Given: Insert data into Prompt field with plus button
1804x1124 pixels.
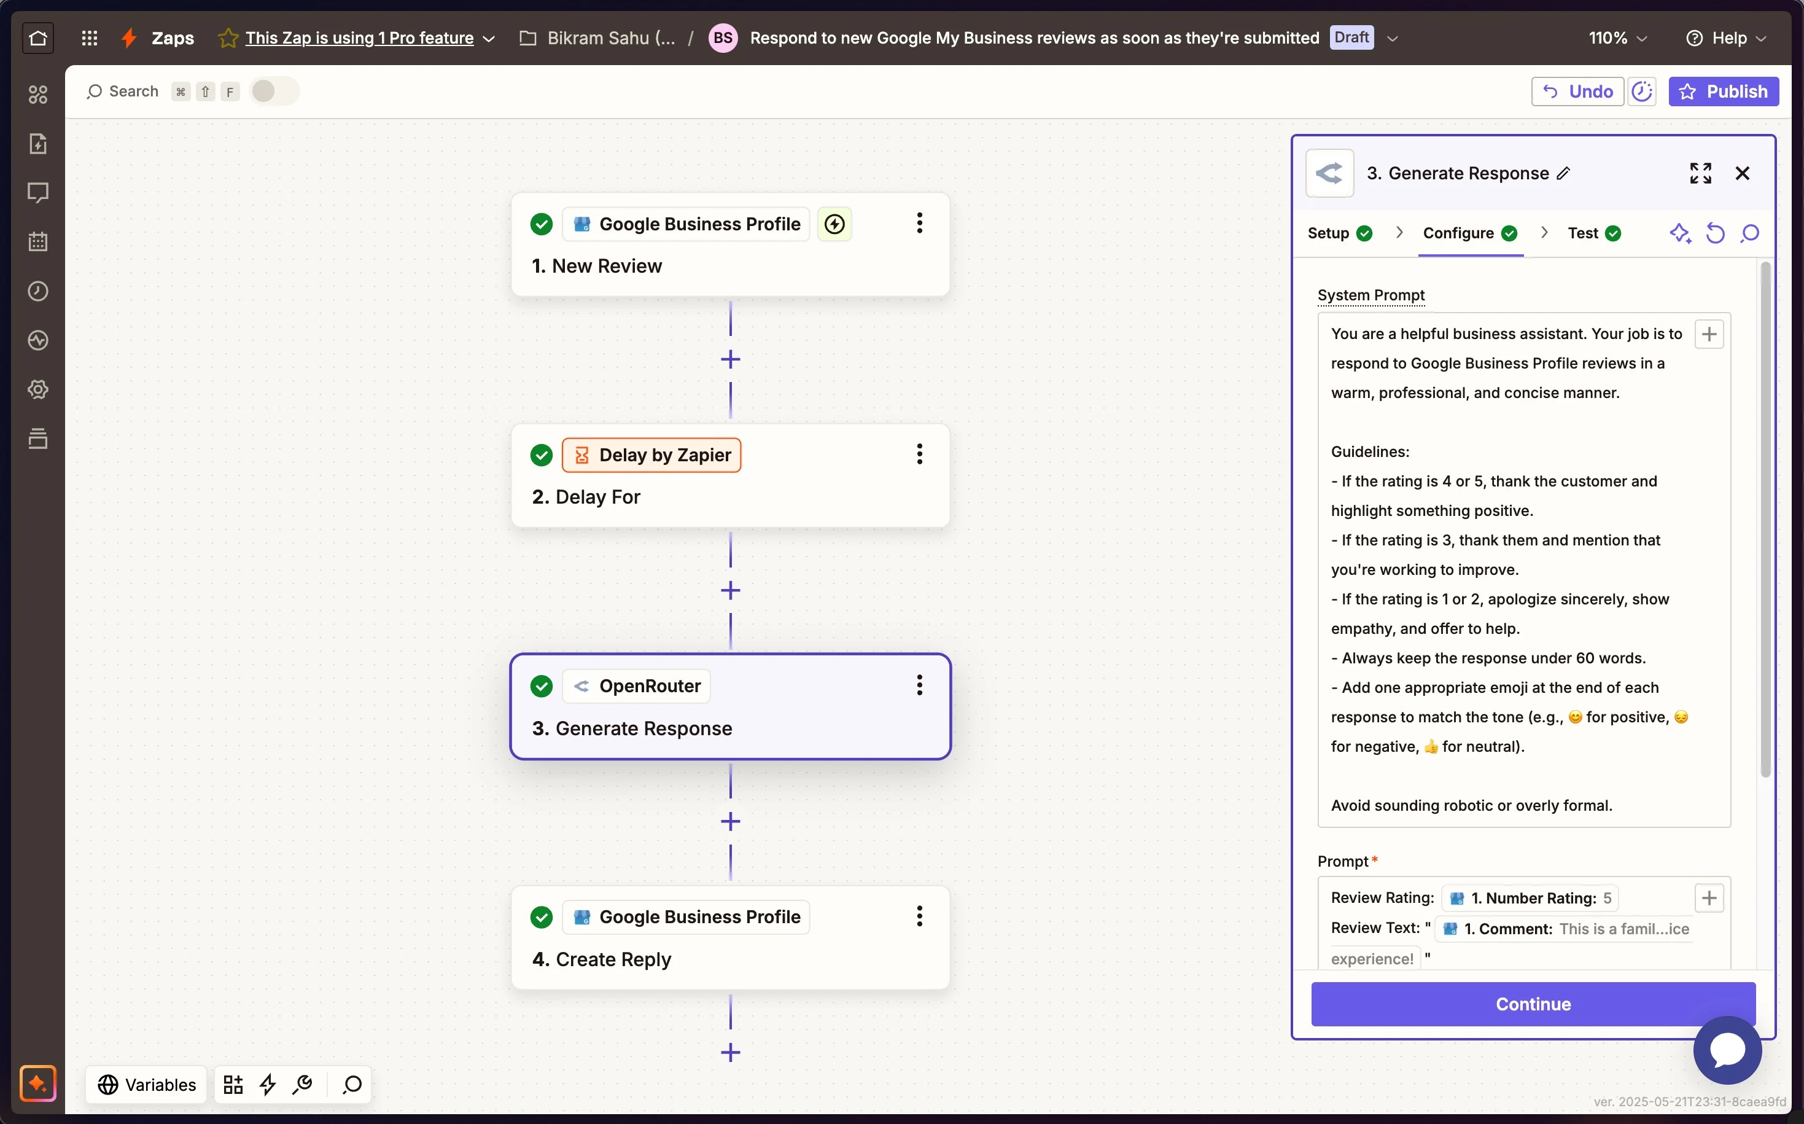Looking at the screenshot, I should tap(1709, 898).
